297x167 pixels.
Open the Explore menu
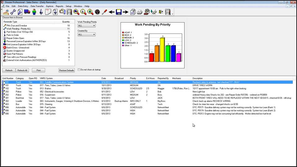point(50,6)
